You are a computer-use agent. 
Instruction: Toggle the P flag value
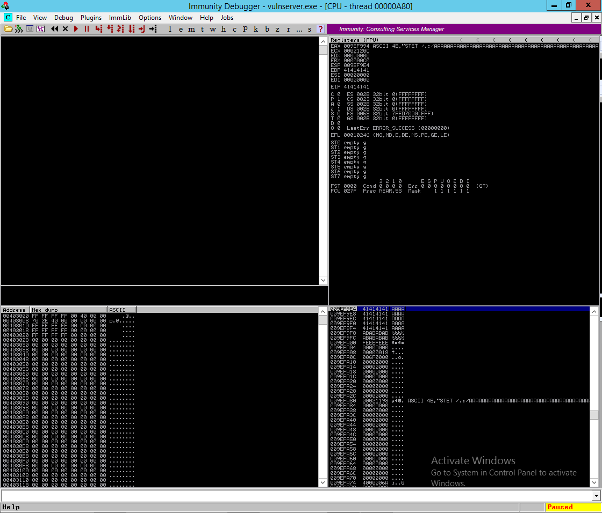[x=339, y=99]
